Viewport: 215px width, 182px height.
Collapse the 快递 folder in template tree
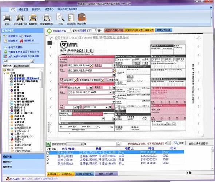[5, 73]
